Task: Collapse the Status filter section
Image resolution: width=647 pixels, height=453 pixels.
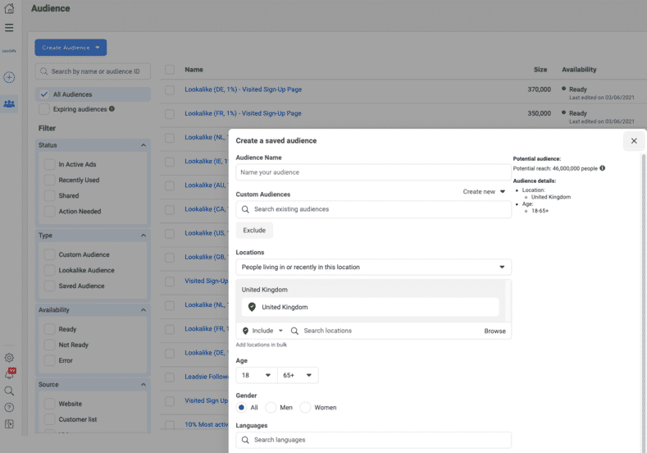Action: click(144, 145)
